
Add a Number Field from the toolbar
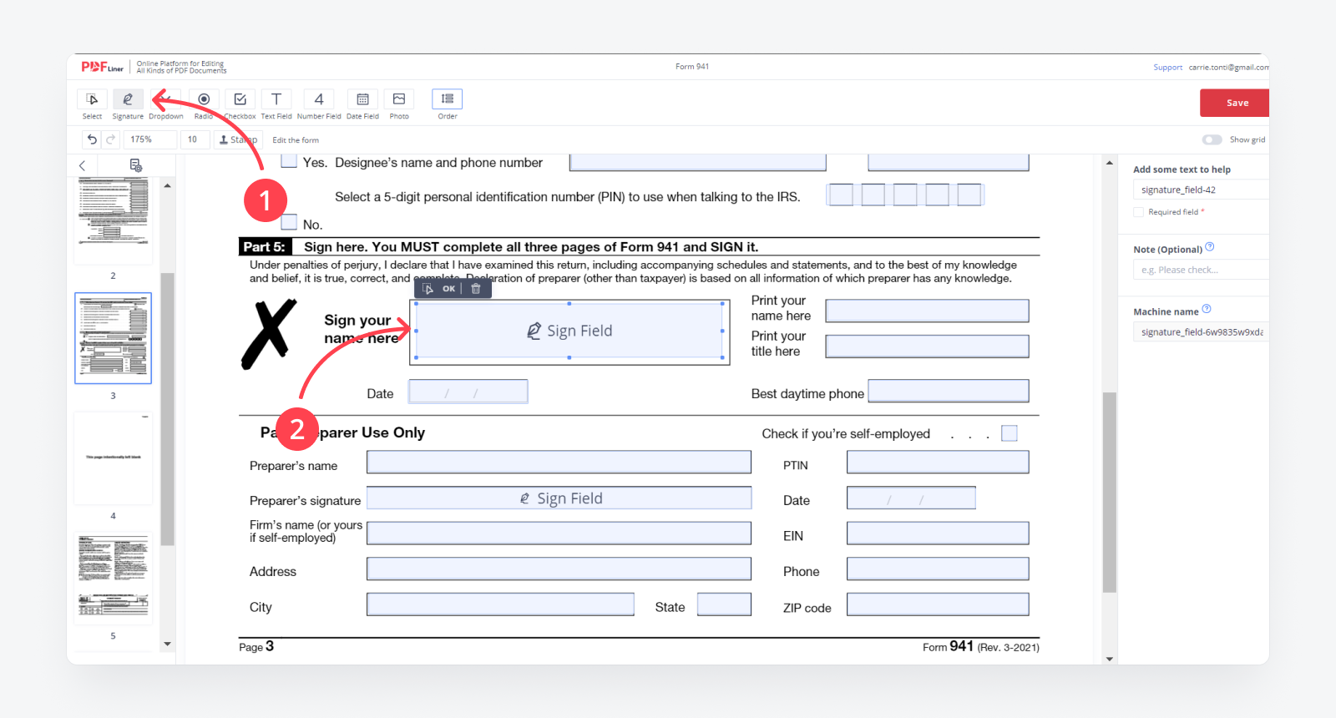319,100
